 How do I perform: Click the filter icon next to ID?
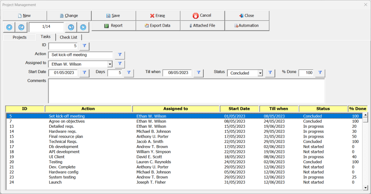point(84,46)
